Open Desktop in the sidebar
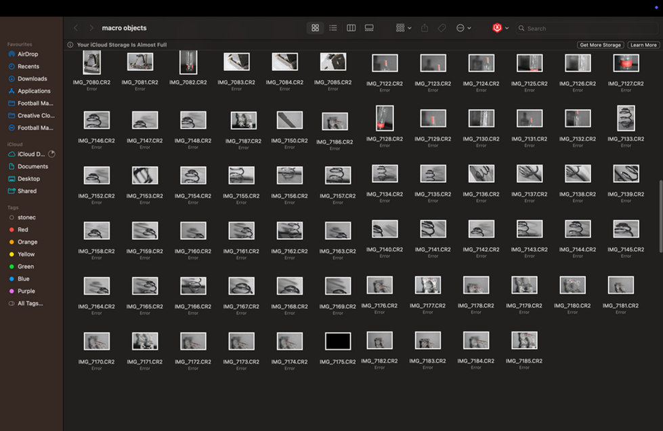Screen dimensions: 663x431 pos(28,179)
